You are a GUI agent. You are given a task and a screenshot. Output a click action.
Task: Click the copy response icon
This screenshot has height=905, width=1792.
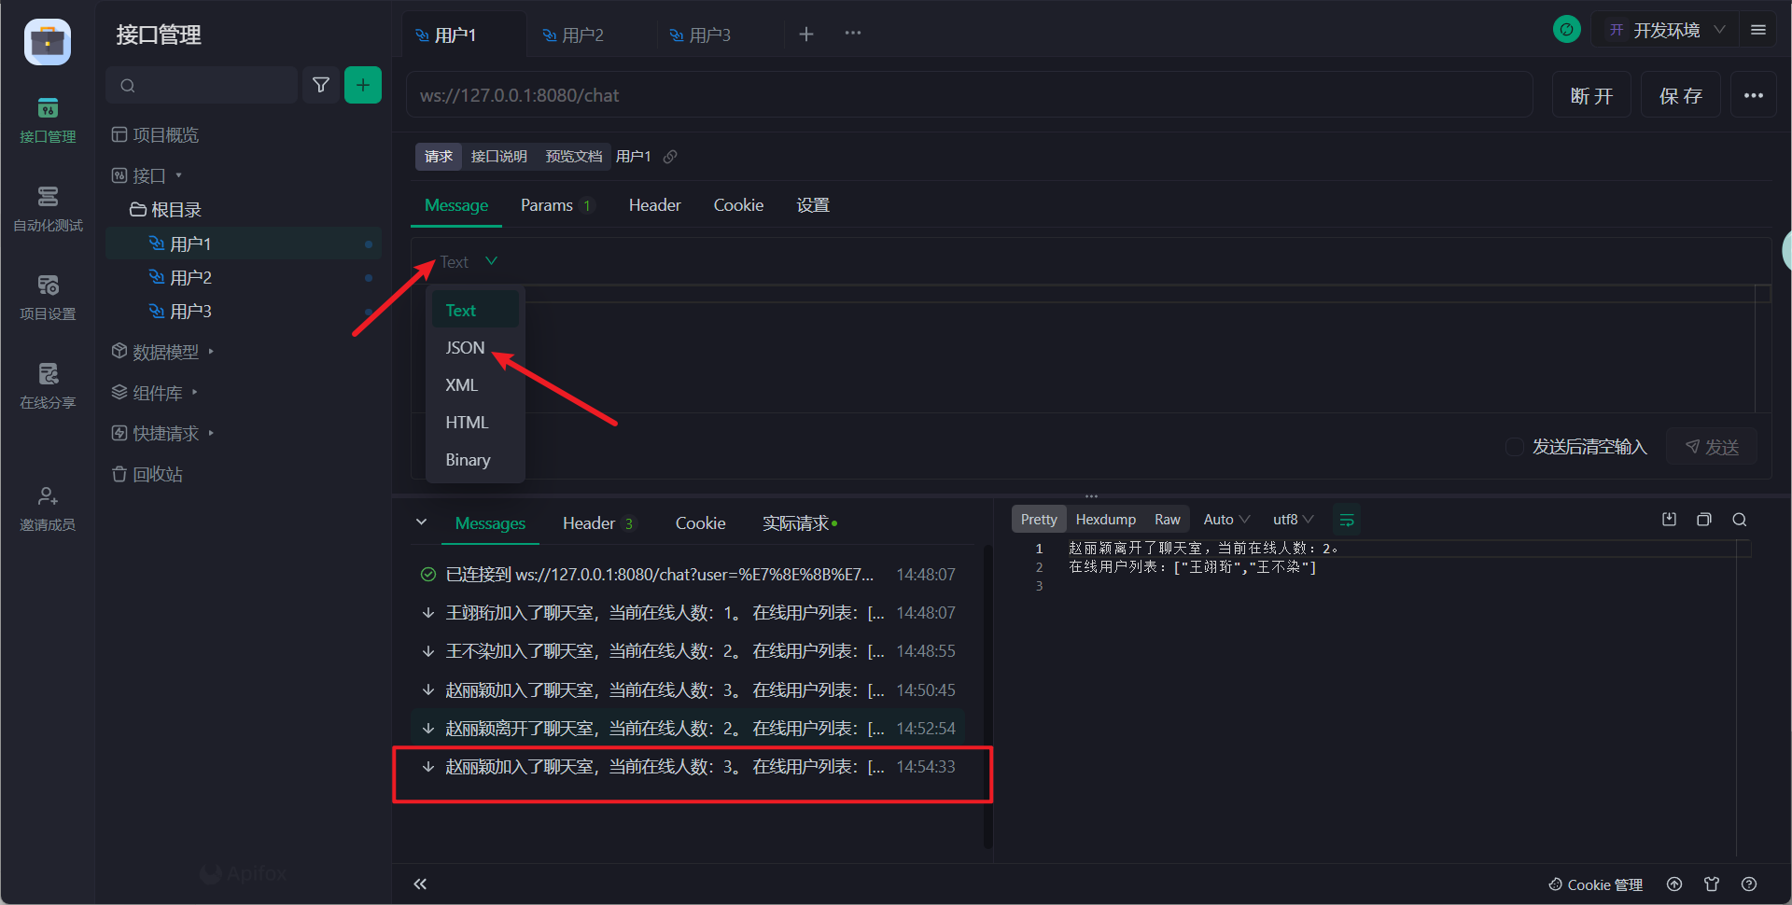pos(1704,520)
